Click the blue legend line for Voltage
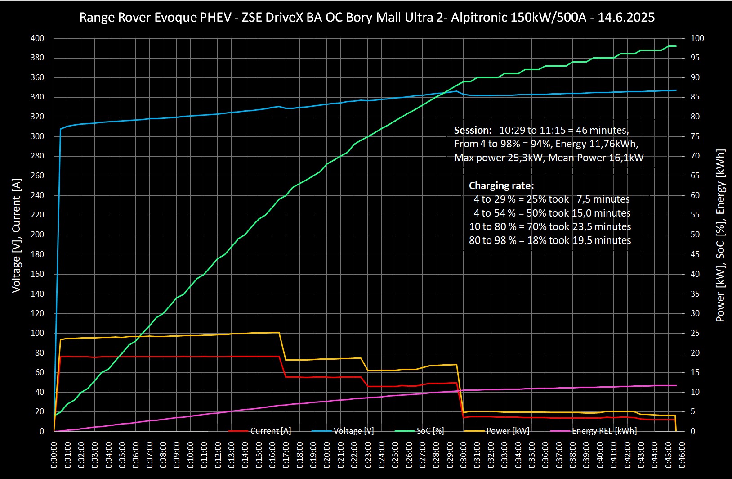The image size is (732, 479). click(x=322, y=431)
